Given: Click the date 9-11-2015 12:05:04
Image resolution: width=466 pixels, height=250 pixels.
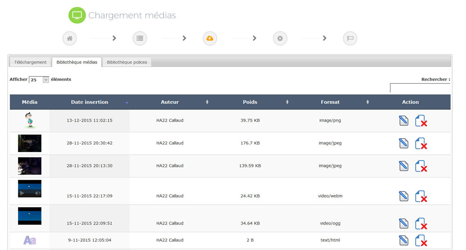Looking at the screenshot, I should tap(89, 240).
